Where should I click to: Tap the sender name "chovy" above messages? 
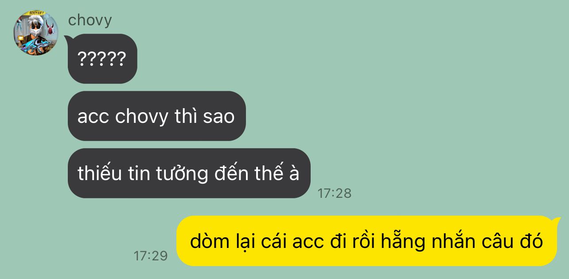coord(90,20)
